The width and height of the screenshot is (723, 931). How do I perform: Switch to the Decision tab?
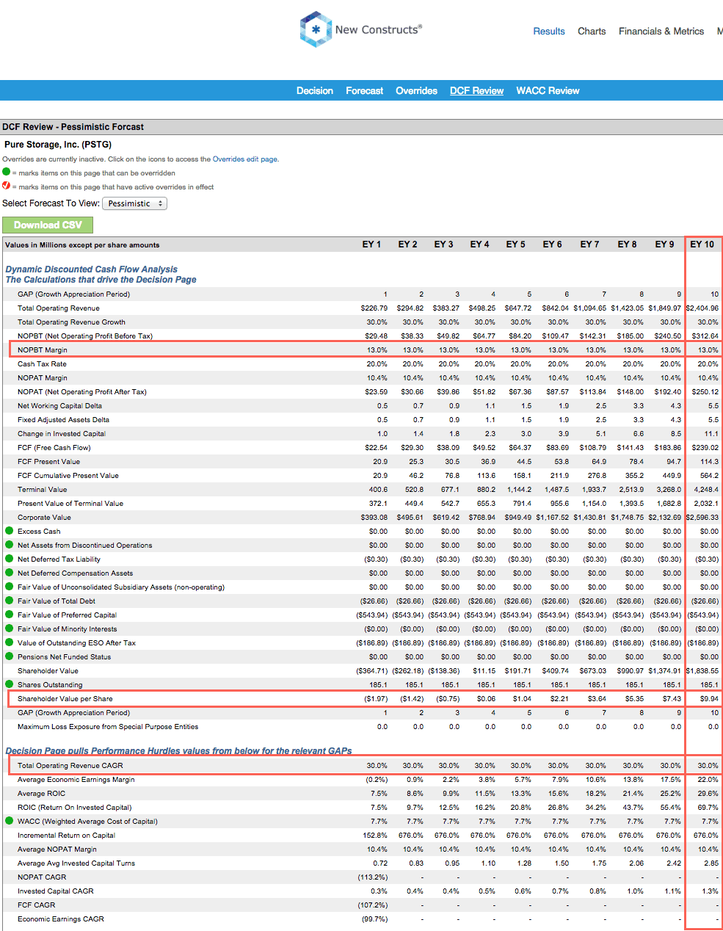315,91
